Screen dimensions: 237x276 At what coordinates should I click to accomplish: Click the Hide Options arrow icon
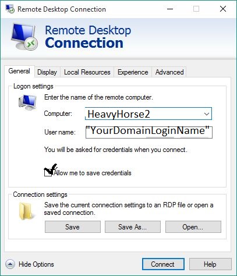pyautogui.click(x=10, y=264)
